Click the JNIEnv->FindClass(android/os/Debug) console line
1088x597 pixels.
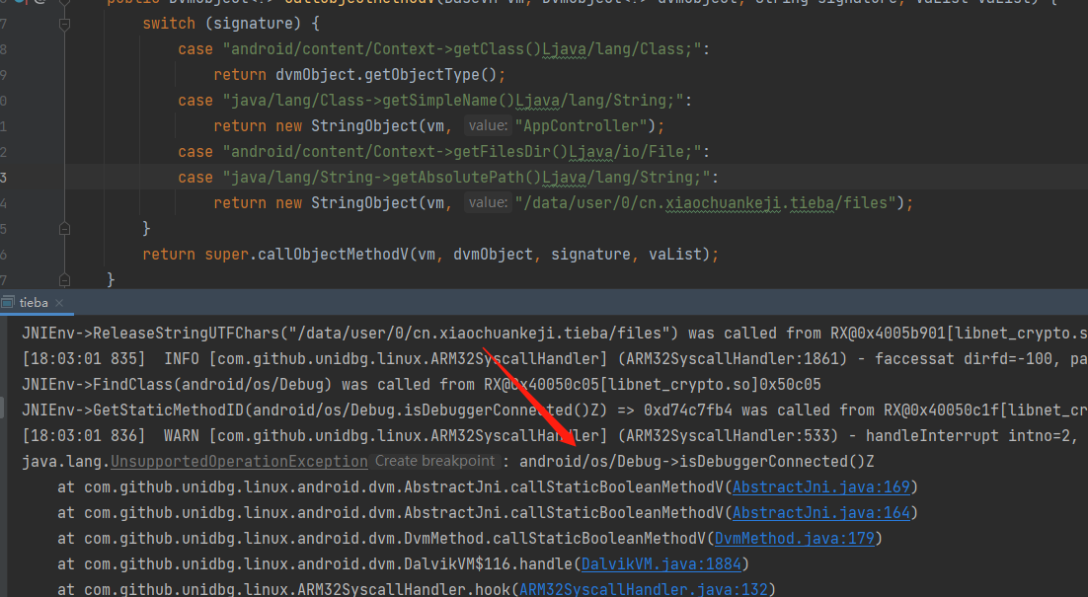coord(422,385)
